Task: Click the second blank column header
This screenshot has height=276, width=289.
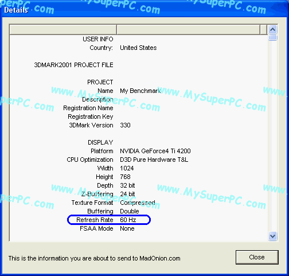Action: point(188,30)
